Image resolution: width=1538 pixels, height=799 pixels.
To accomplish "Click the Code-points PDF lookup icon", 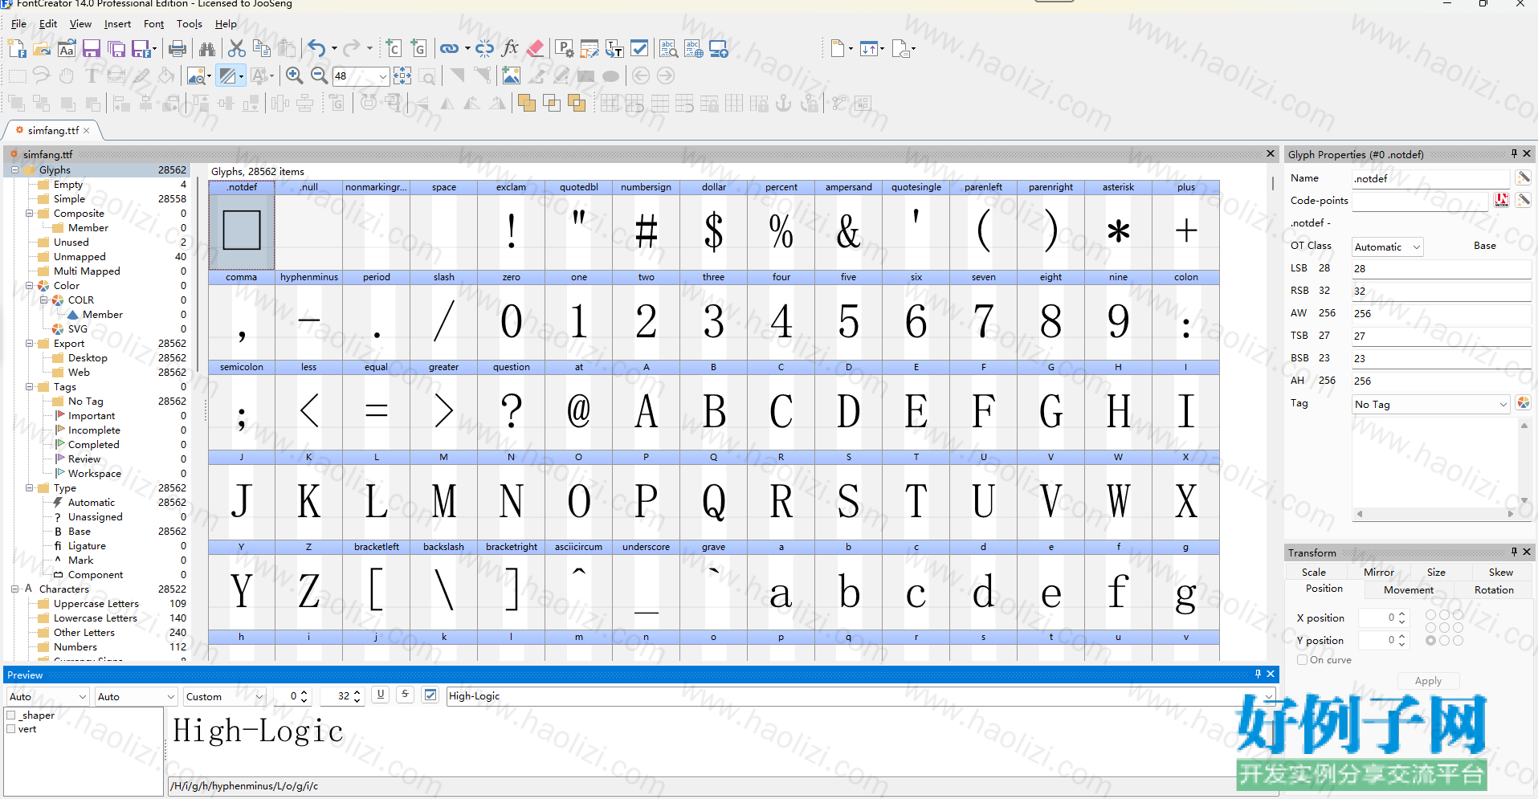I will tap(1501, 200).
